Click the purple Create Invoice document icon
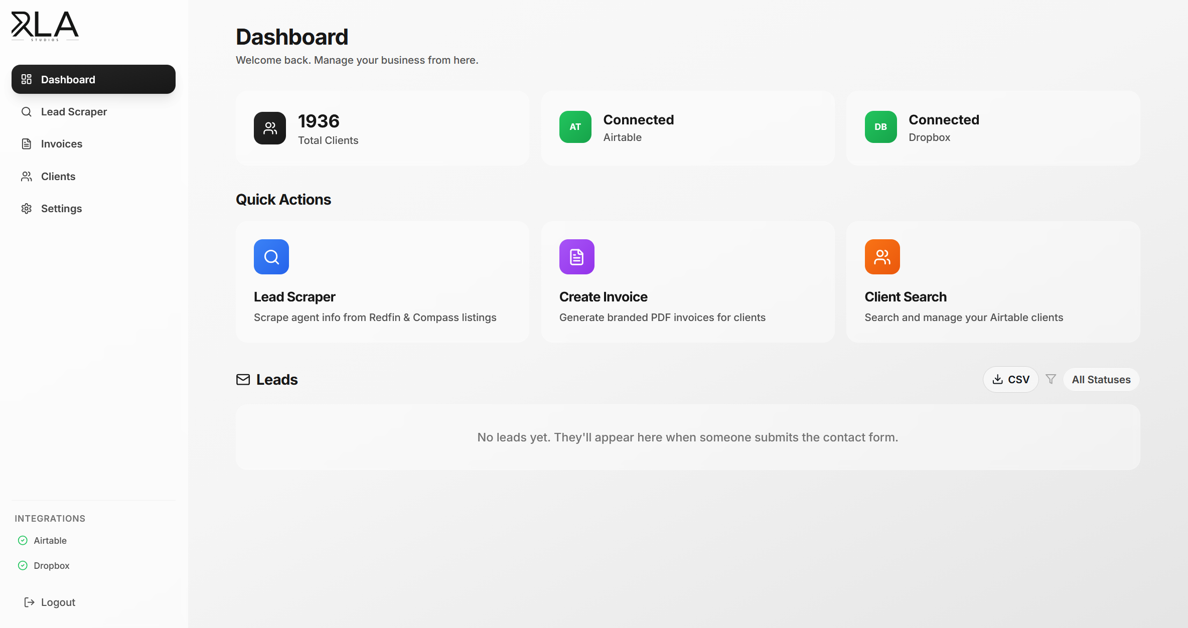The image size is (1188, 628). click(x=576, y=257)
